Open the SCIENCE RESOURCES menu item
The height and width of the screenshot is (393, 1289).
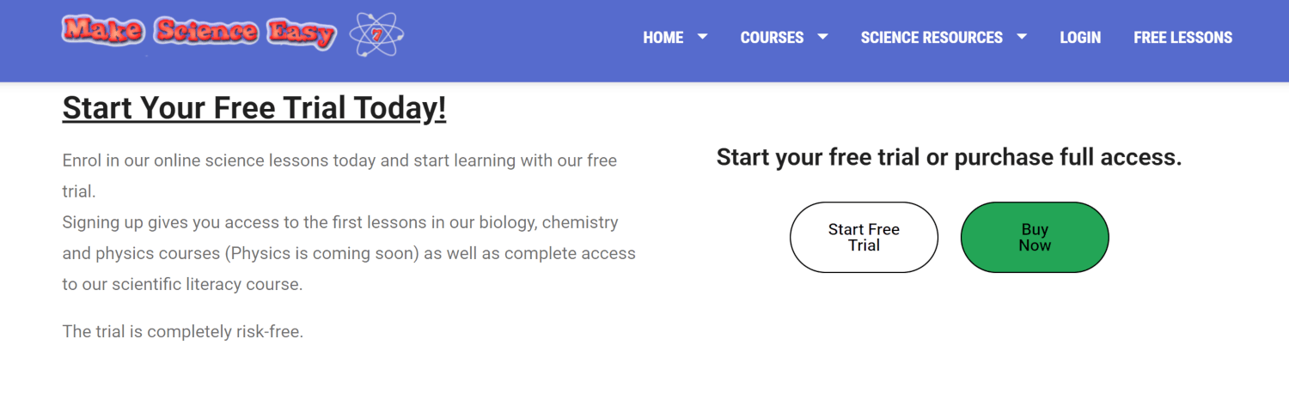click(932, 38)
